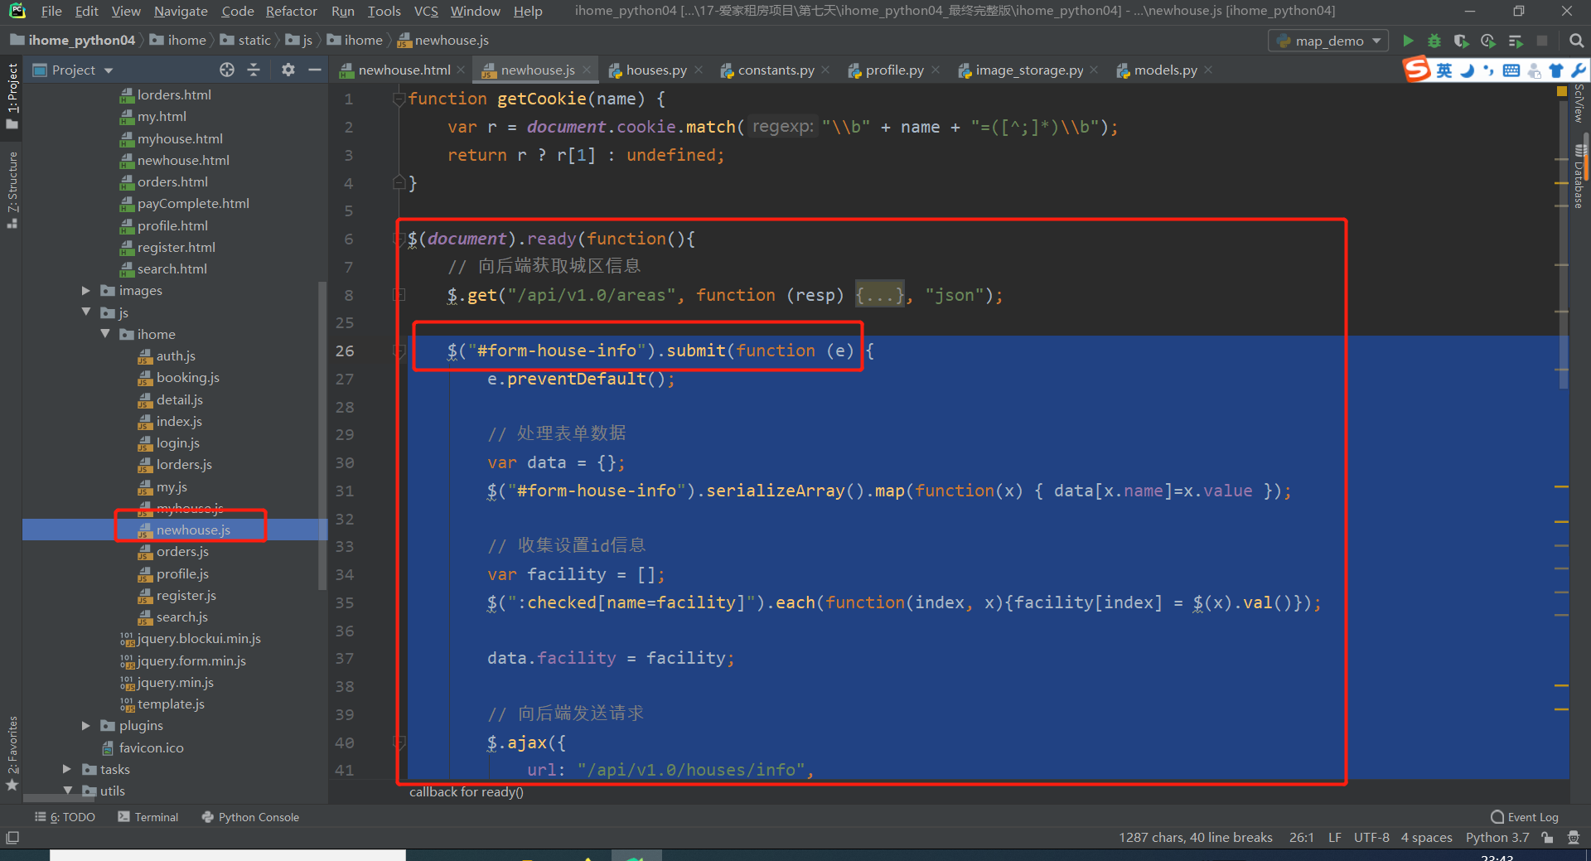Click the file lock read-only icon in status bar
This screenshot has width=1591, height=861.
tap(1546, 838)
